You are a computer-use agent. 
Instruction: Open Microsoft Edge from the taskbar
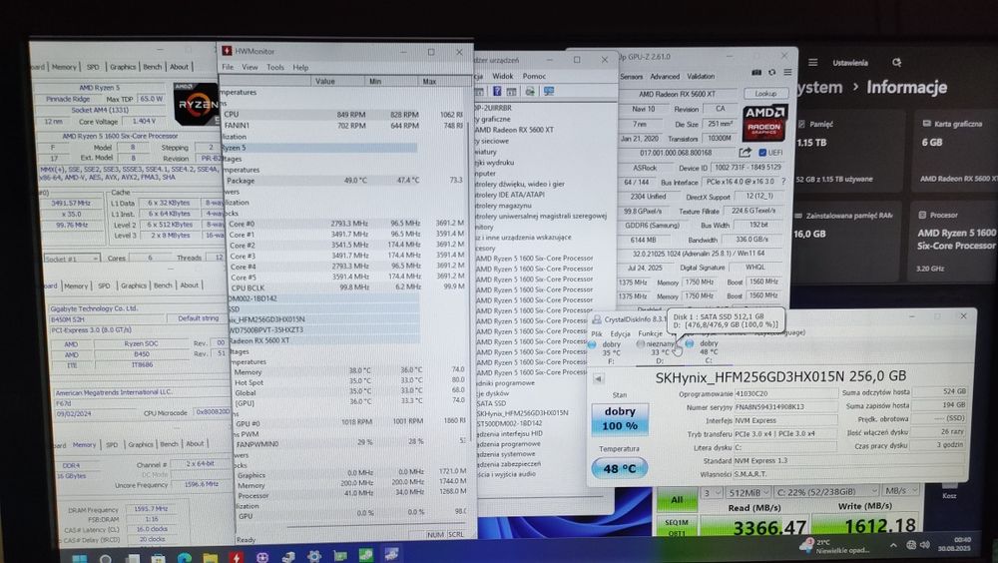pyautogui.click(x=184, y=558)
